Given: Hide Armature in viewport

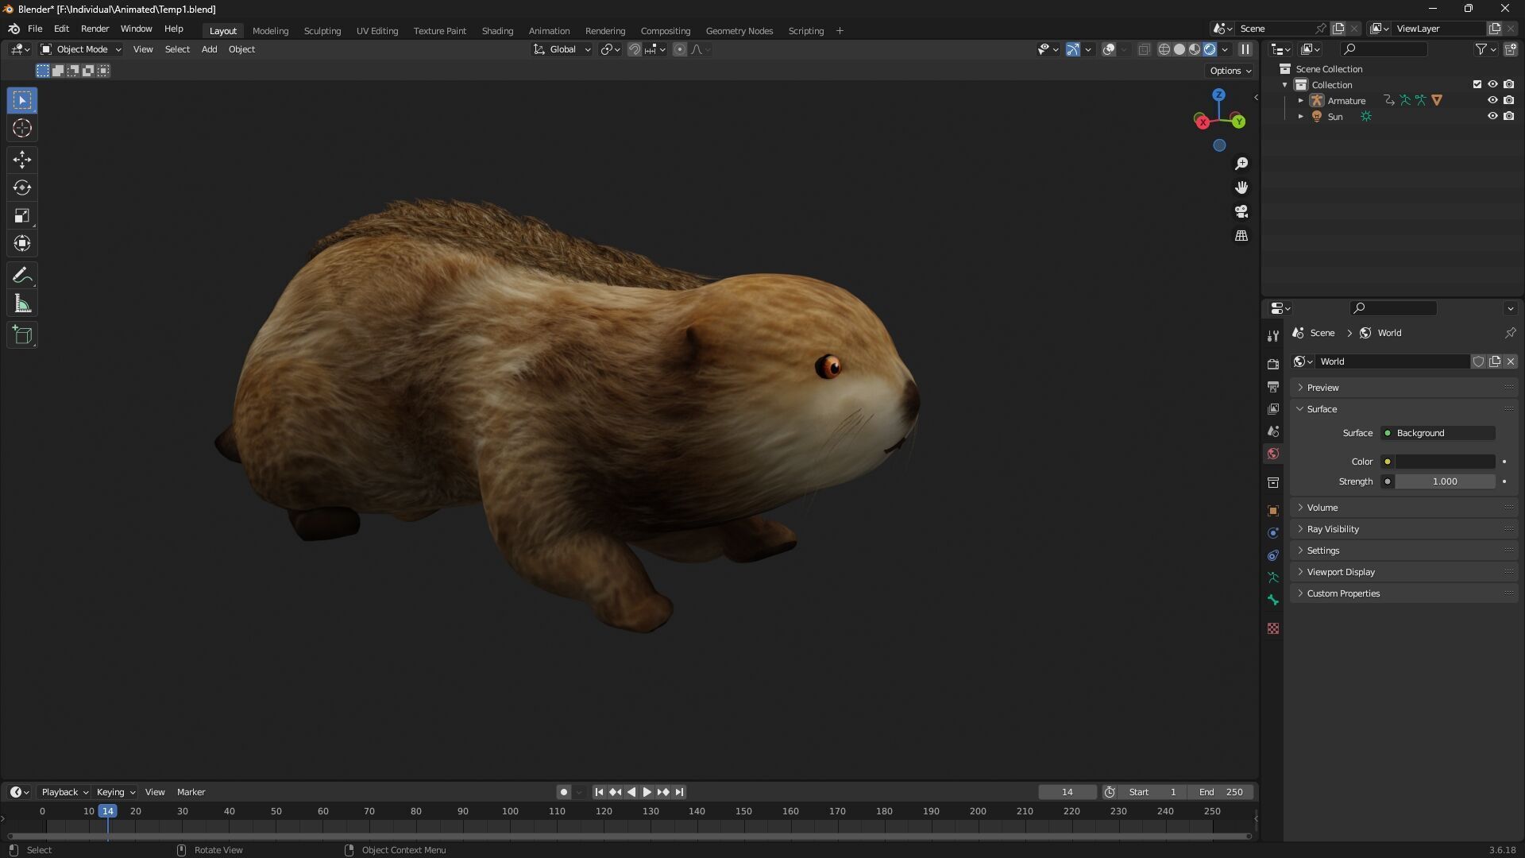Looking at the screenshot, I should pos(1492,100).
